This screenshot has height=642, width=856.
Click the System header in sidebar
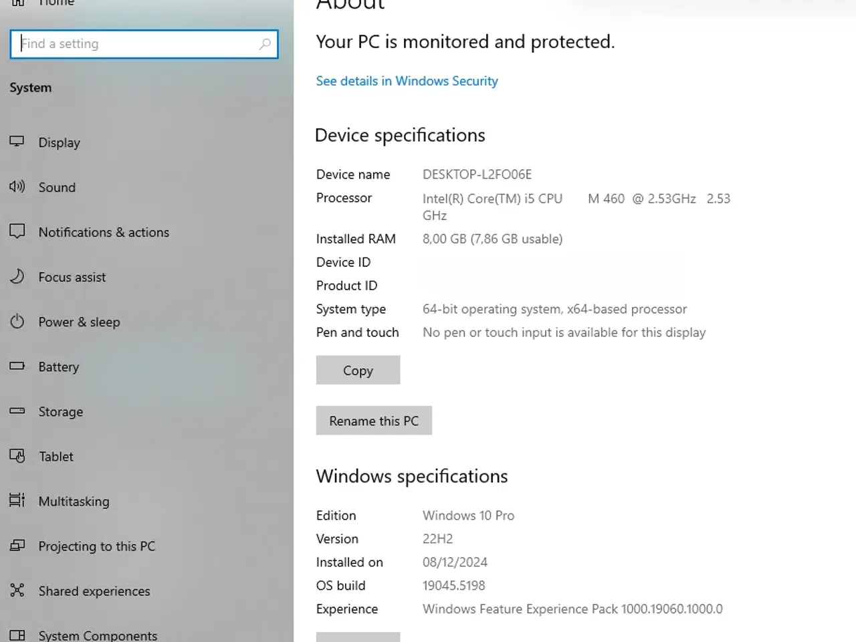(x=30, y=88)
